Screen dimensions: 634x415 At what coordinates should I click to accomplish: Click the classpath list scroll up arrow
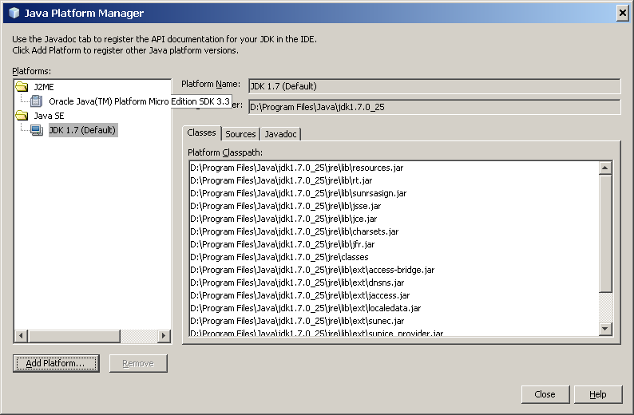pos(605,168)
